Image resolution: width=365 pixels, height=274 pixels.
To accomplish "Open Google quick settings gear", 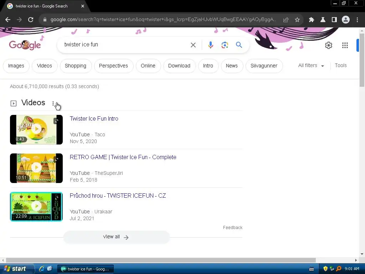I will pyautogui.click(x=328, y=45).
